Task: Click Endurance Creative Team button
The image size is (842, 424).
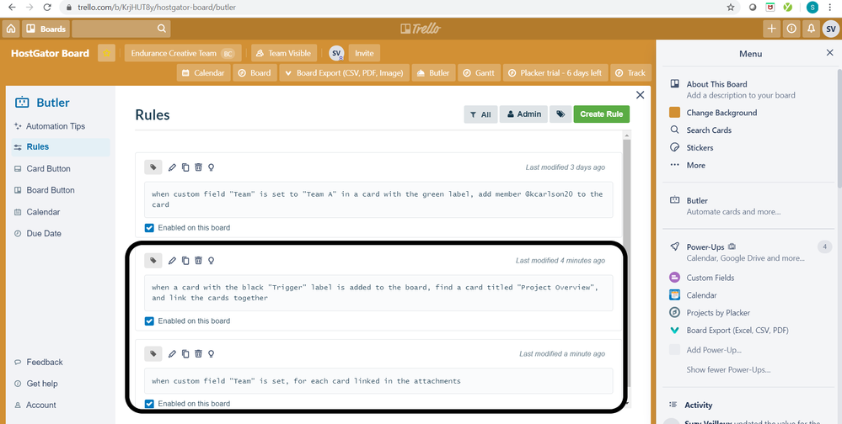Action: 183,53
